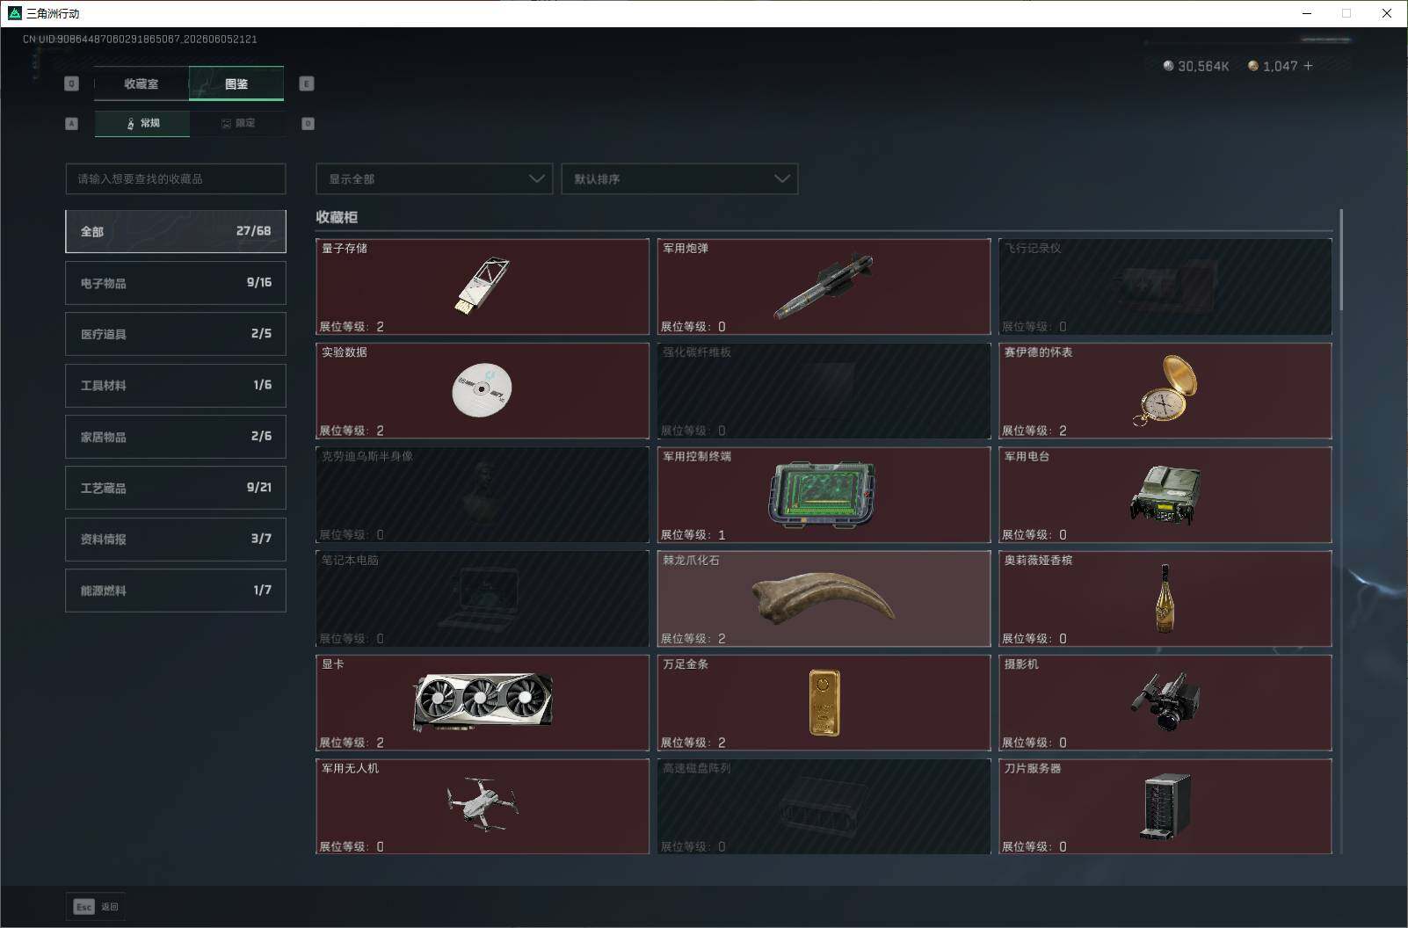Open the 实验数据 disc item
The height and width of the screenshot is (928, 1408).
pyautogui.click(x=483, y=390)
